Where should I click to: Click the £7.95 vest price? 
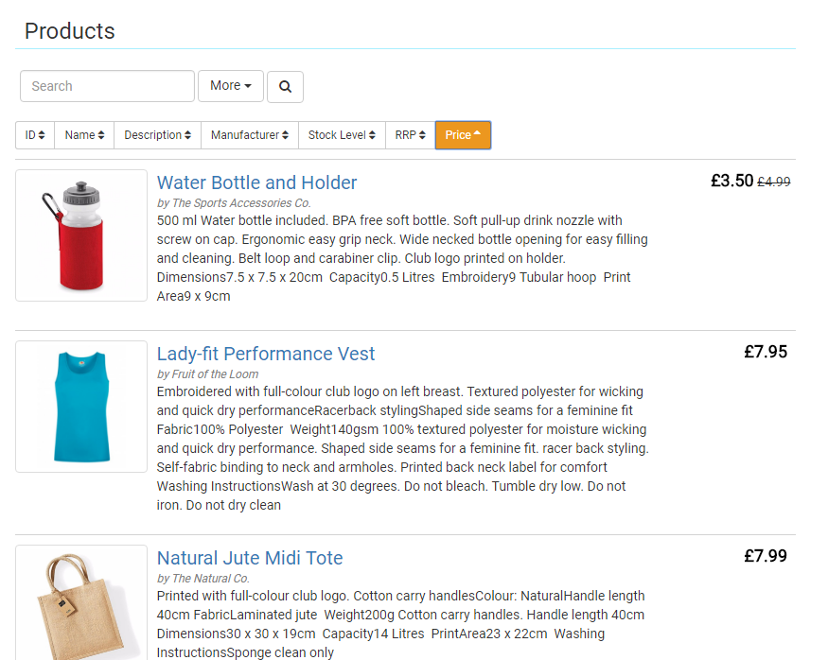coord(765,352)
